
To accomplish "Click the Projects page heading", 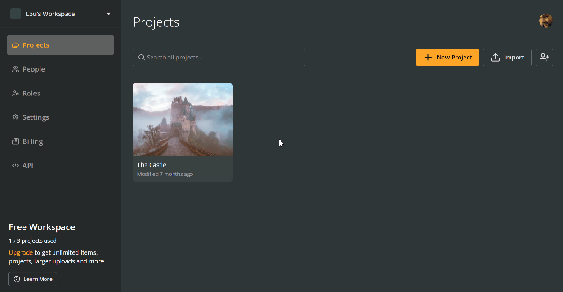I will [156, 22].
